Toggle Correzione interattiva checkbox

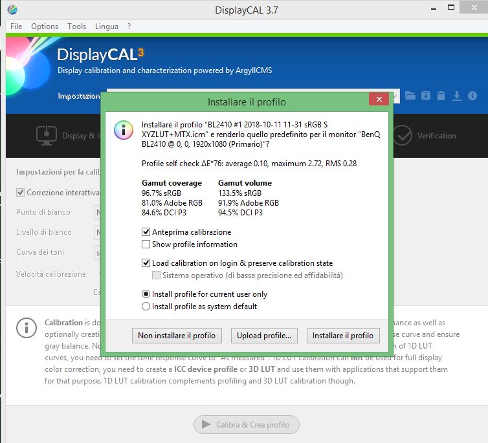click(x=20, y=193)
